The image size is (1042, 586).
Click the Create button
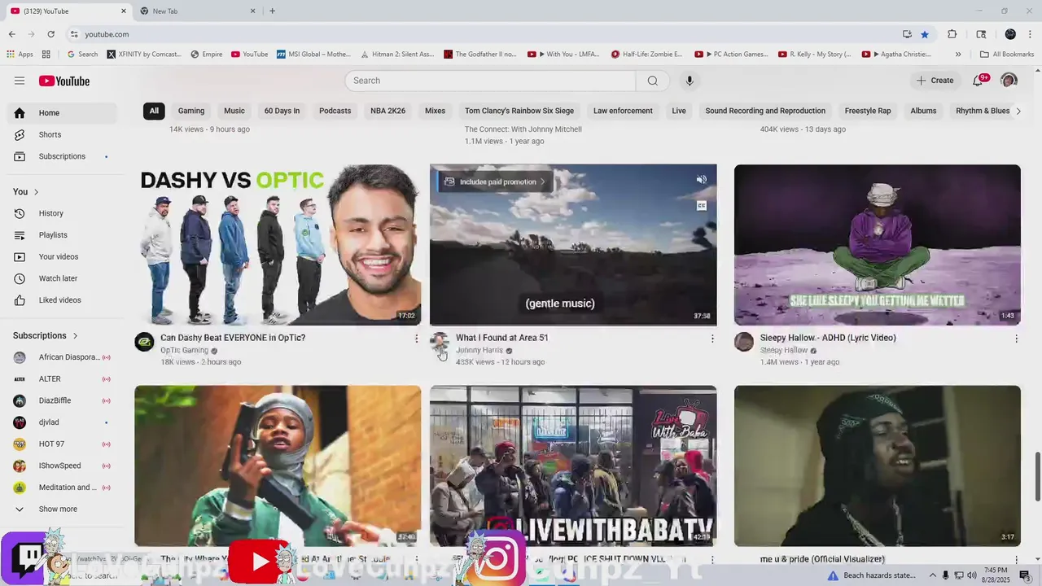935,81
